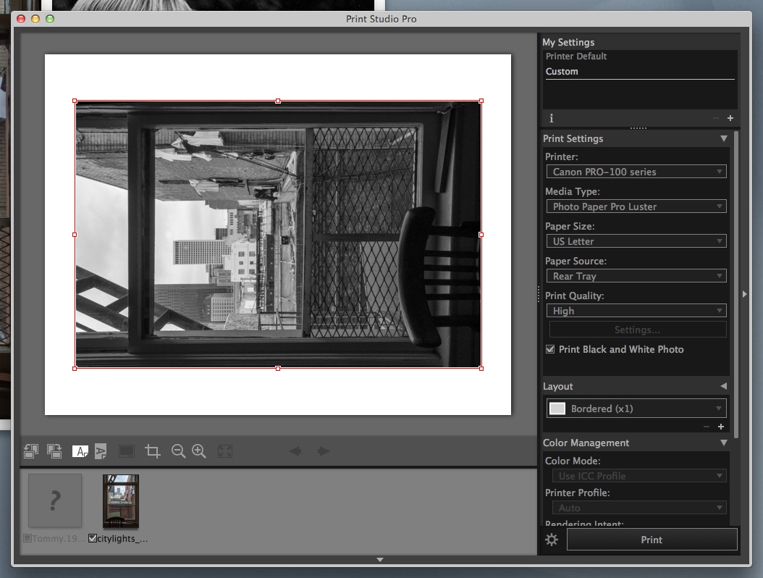Select Custom in My Settings list
The width and height of the screenshot is (763, 578).
point(562,72)
